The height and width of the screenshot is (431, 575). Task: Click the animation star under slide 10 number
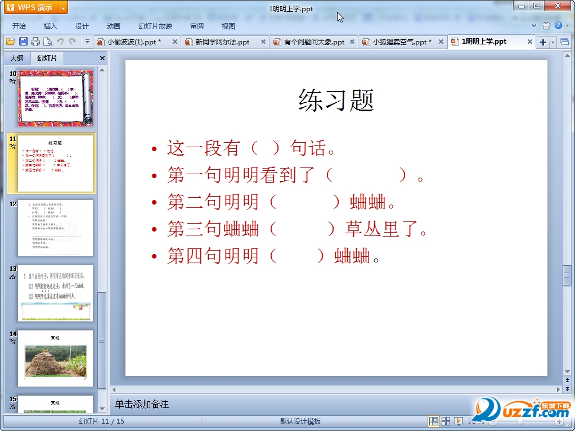[x=13, y=81]
